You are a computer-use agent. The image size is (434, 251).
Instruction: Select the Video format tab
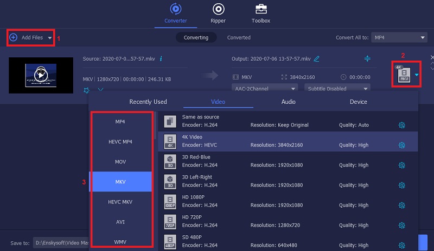pyautogui.click(x=218, y=102)
